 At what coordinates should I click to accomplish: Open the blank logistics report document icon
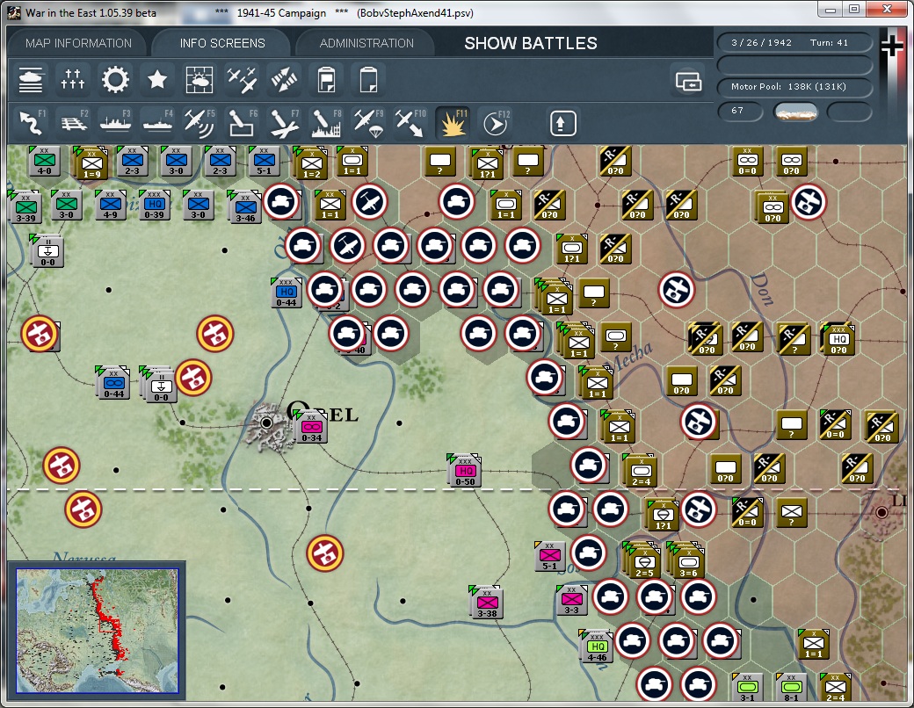click(368, 79)
